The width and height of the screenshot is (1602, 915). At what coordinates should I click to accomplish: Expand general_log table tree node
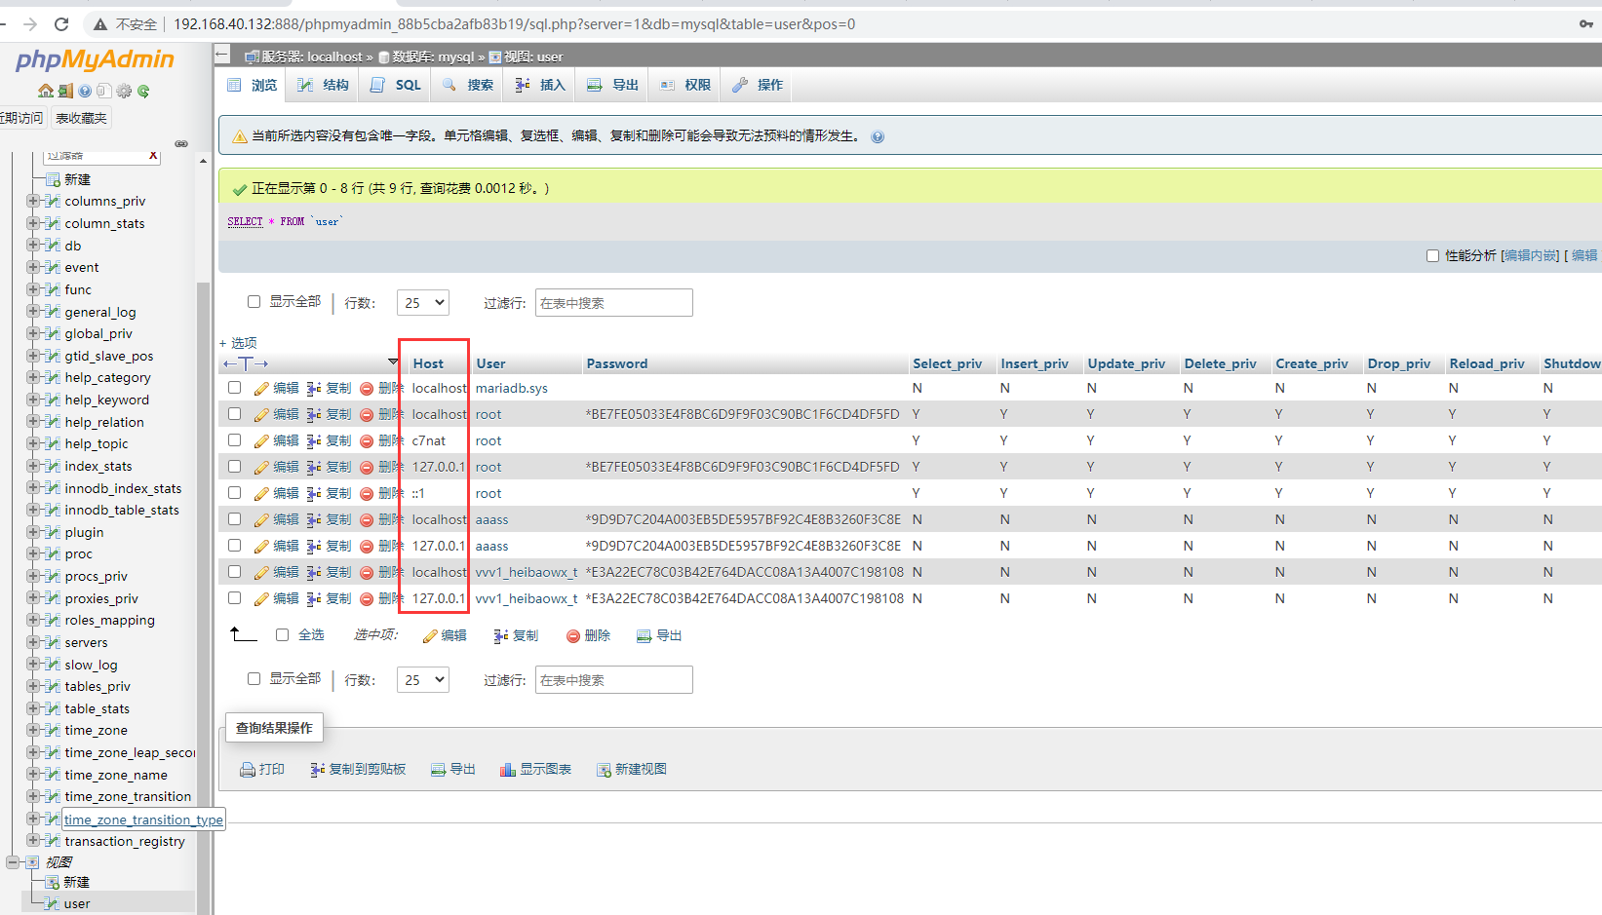coord(33,312)
